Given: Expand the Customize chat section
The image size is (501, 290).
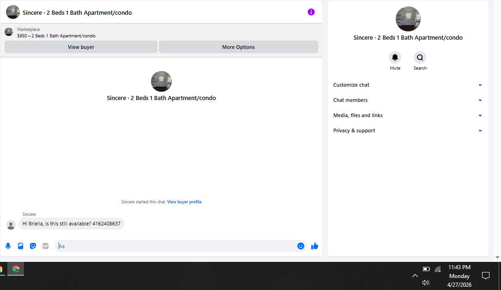Looking at the screenshot, I should [x=408, y=85].
